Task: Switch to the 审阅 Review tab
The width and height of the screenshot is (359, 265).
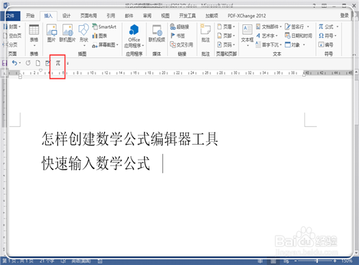Action: point(147,16)
